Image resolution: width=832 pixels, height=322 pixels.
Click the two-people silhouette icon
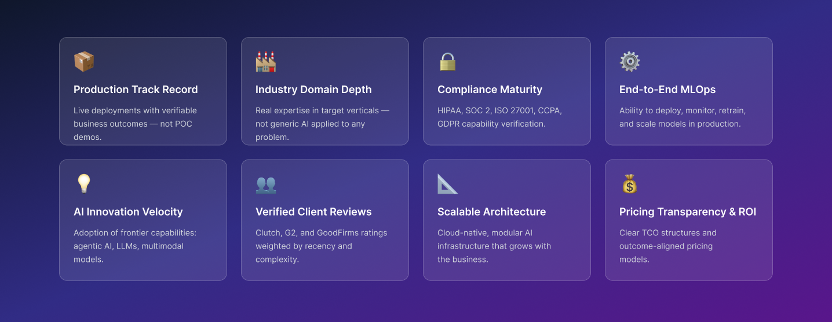coord(266,184)
